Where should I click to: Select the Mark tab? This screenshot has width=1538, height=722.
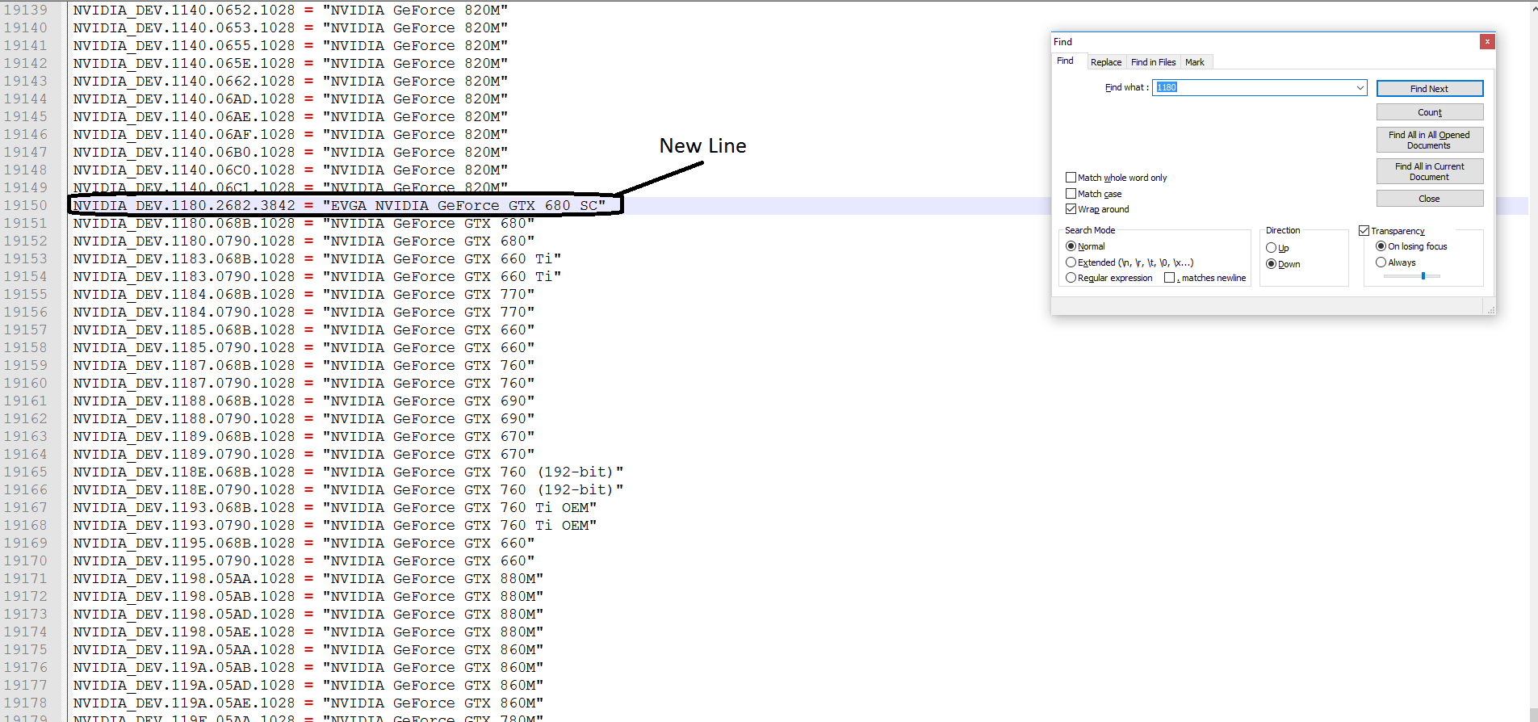1195,62
